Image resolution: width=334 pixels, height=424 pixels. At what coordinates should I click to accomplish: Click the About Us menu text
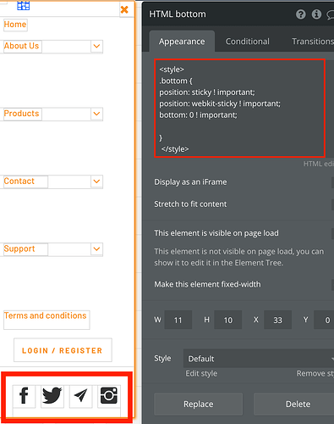pos(21,46)
